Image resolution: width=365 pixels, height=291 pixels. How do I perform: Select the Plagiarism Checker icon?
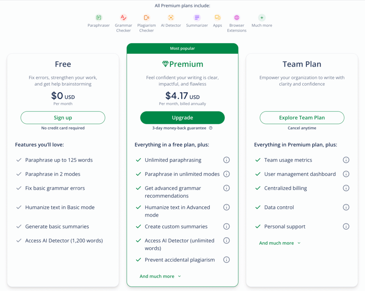[146, 18]
